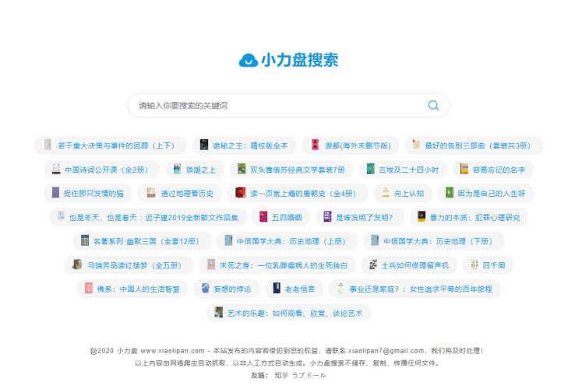Click book cover icon for 废都

(x=315, y=145)
